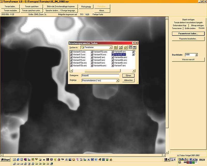Switch to the Terrassieren tab
This screenshot has width=207, height=166.
click(177, 28)
